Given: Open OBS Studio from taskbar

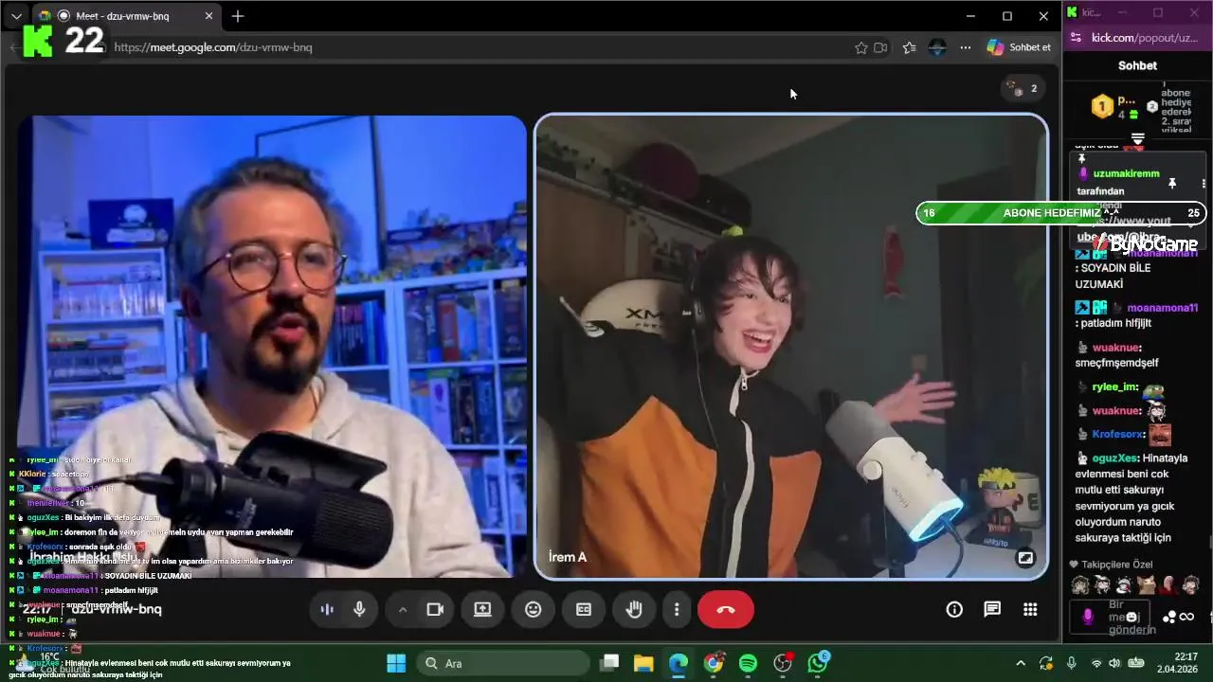Looking at the screenshot, I should coord(783,663).
